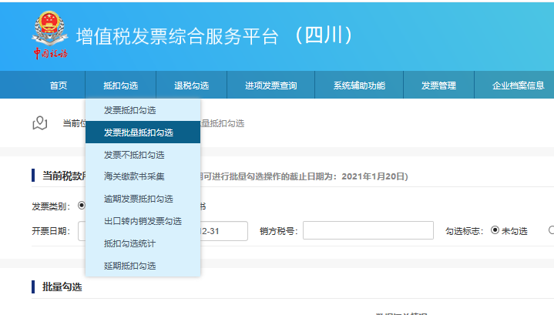Open the 企业档案信息 menu

pos(518,85)
